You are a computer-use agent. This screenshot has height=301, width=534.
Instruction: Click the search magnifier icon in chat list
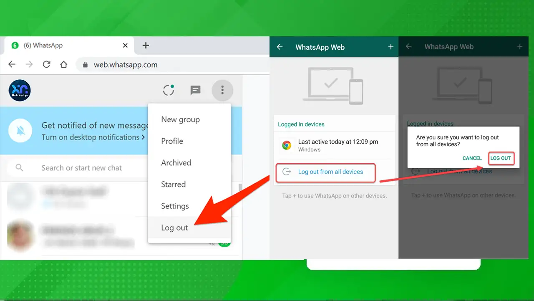point(19,167)
